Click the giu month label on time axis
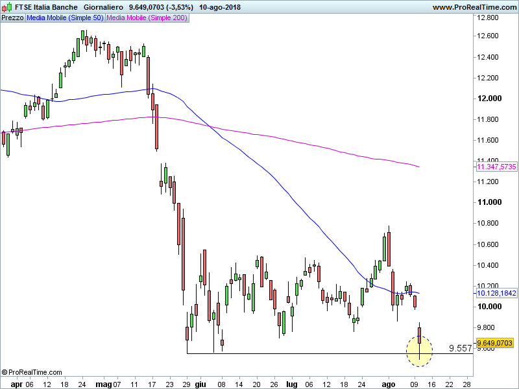The height and width of the screenshot is (389, 519). pos(200,384)
